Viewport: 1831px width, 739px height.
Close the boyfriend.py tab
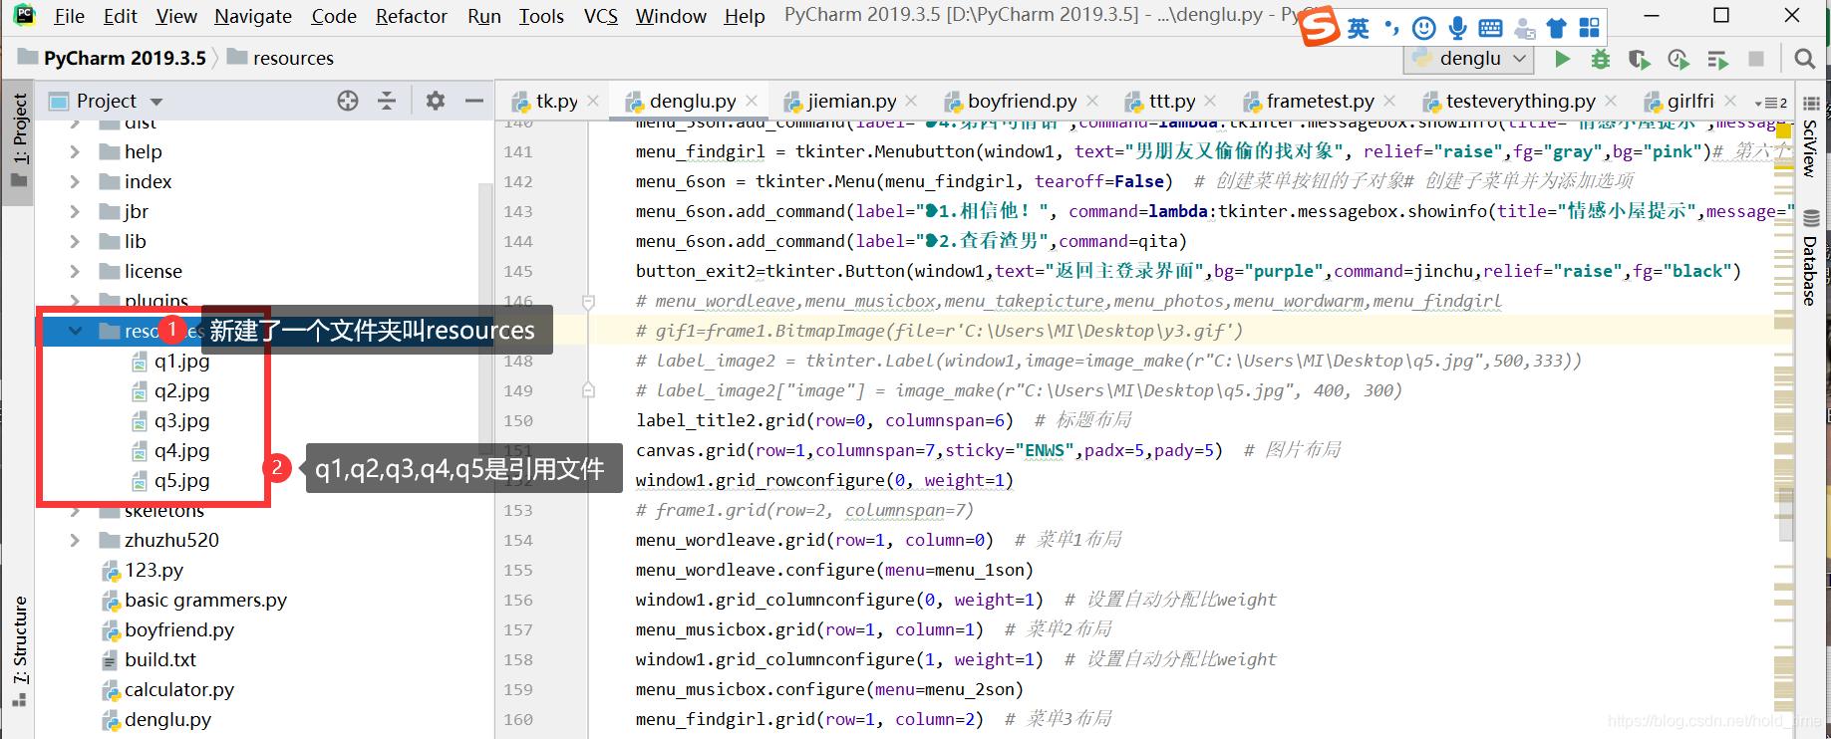pos(1092,101)
